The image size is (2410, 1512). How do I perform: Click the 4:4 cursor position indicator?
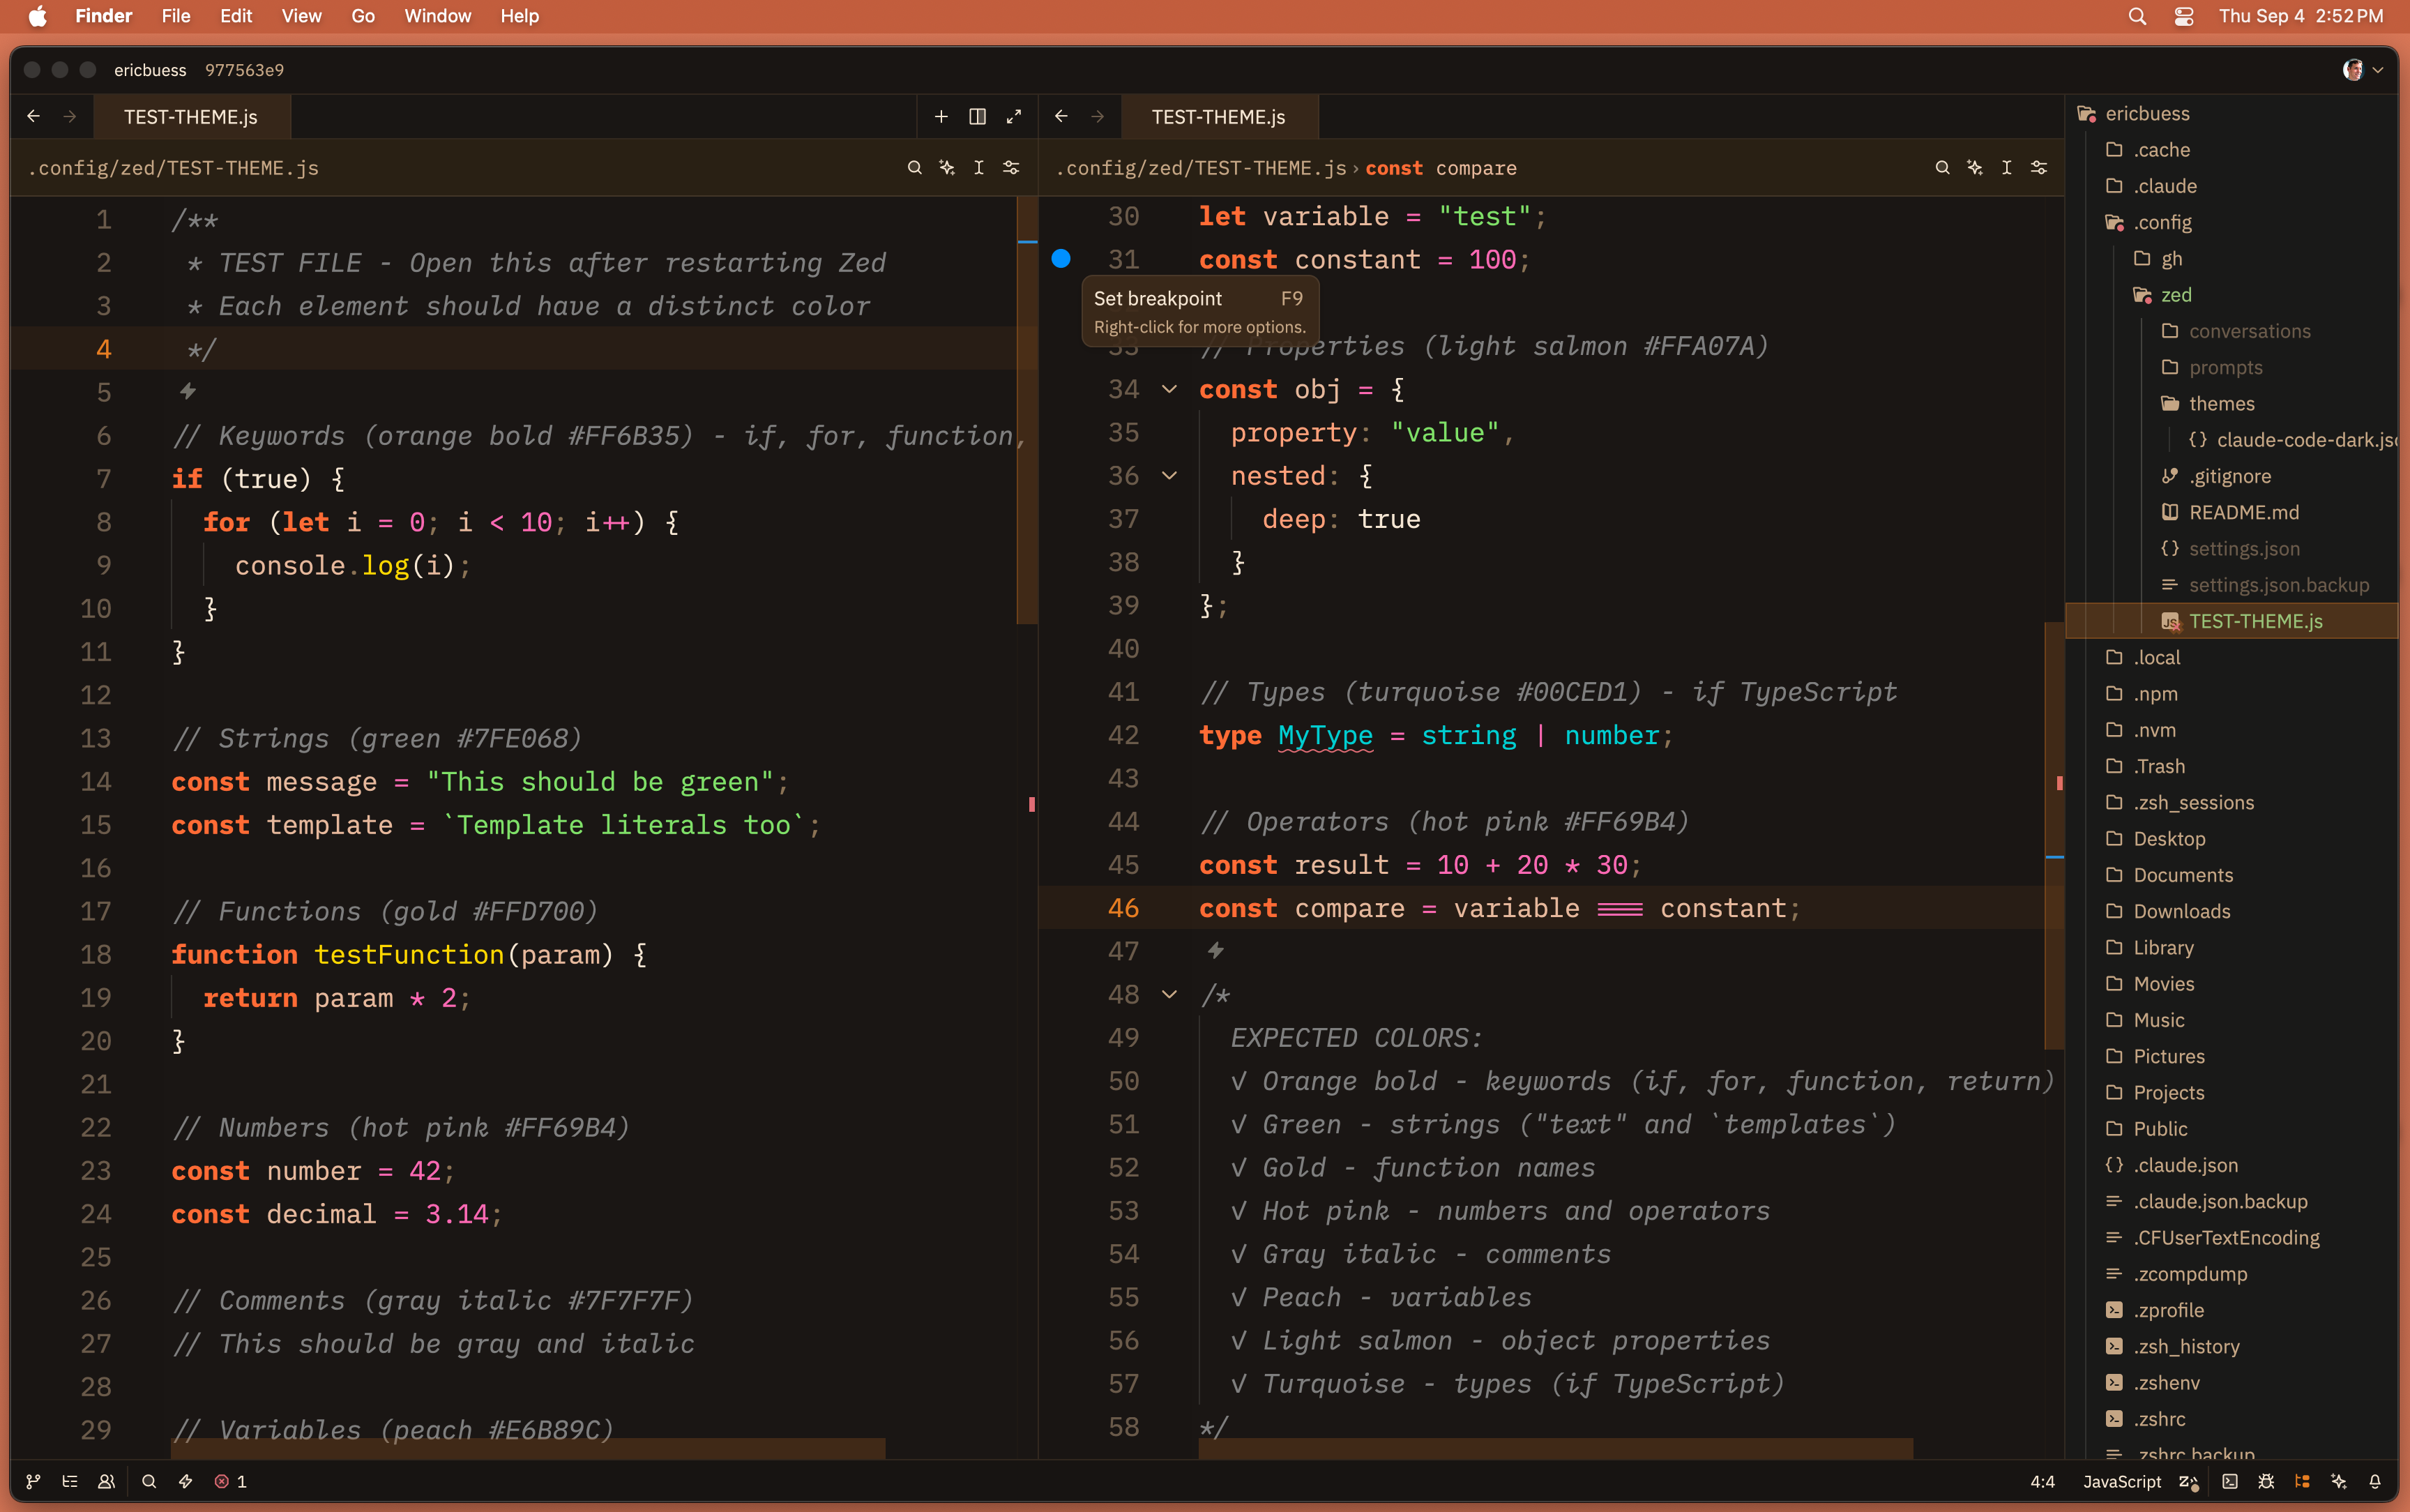[x=2042, y=1481]
